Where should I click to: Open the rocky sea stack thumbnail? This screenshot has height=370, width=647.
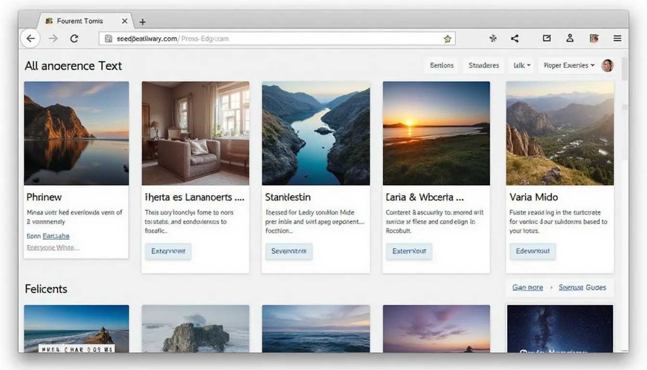click(195, 329)
